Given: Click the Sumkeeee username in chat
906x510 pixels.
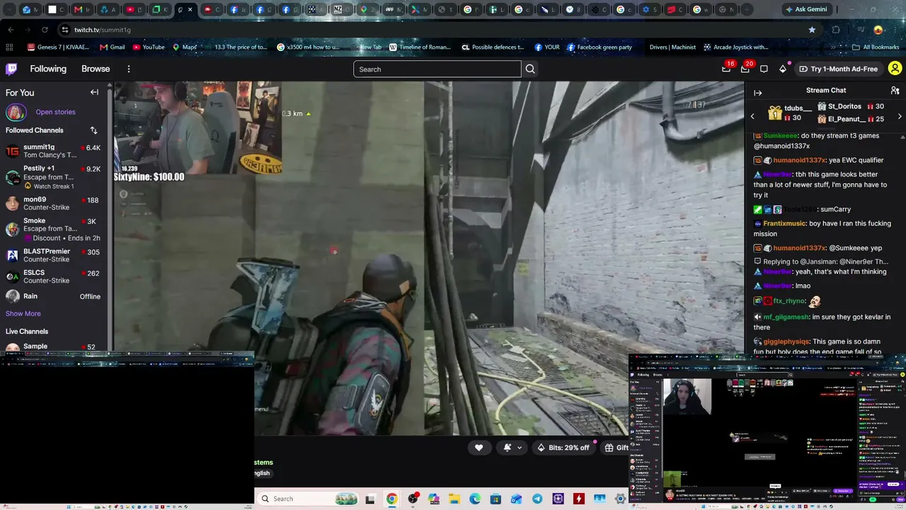Looking at the screenshot, I should [779, 135].
